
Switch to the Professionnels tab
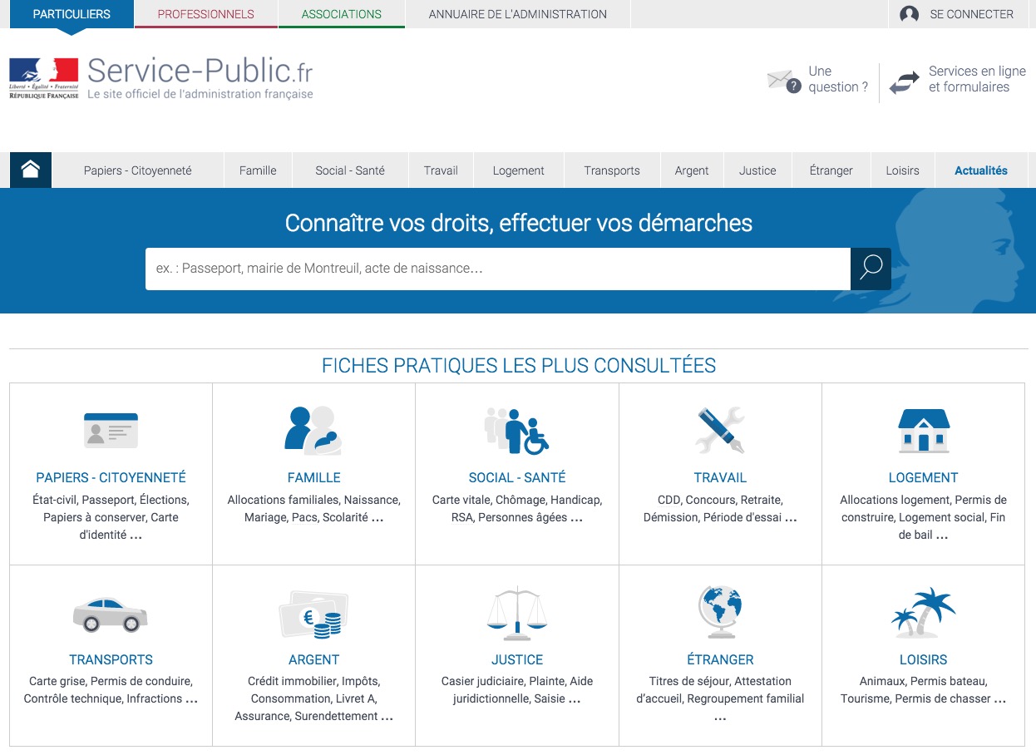coord(205,14)
